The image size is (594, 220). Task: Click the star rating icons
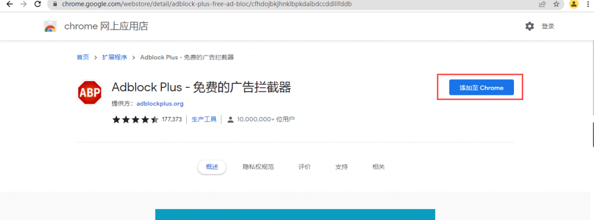coord(135,120)
